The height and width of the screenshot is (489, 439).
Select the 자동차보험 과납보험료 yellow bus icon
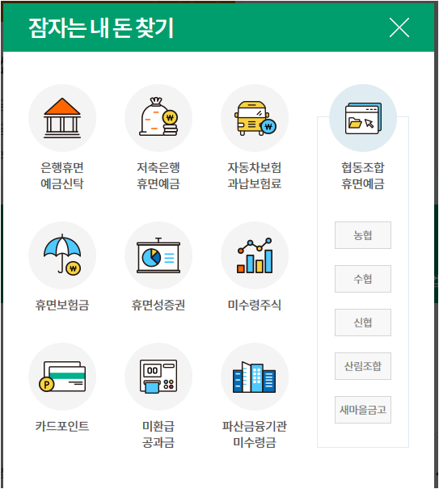click(x=255, y=118)
